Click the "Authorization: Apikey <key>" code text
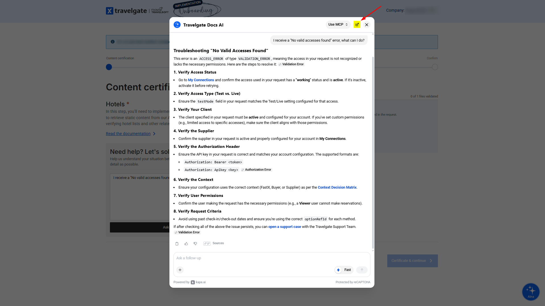 (x=211, y=170)
